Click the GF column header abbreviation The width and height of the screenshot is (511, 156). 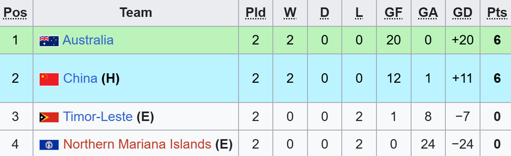pyautogui.click(x=393, y=13)
